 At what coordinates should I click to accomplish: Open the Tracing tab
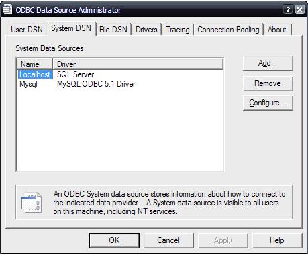coord(178,30)
